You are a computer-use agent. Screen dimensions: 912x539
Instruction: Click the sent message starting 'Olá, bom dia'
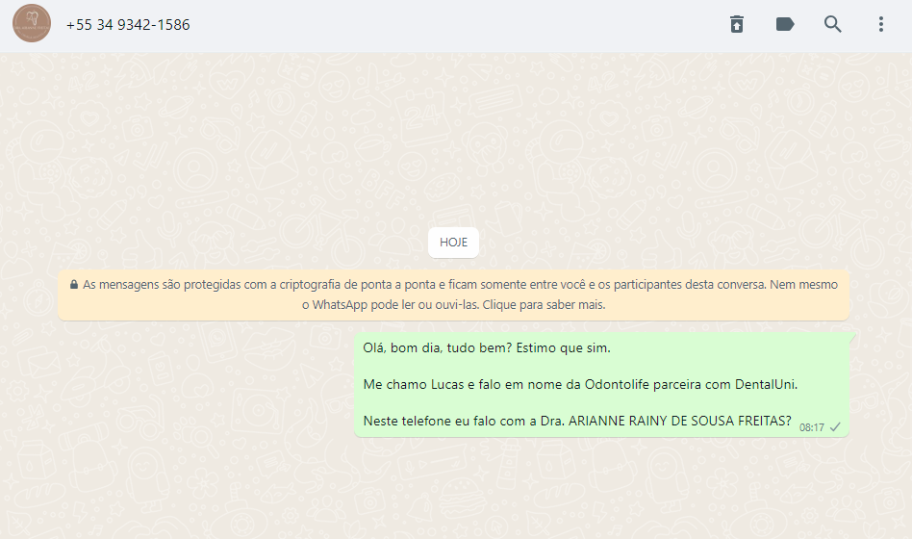[x=601, y=384]
